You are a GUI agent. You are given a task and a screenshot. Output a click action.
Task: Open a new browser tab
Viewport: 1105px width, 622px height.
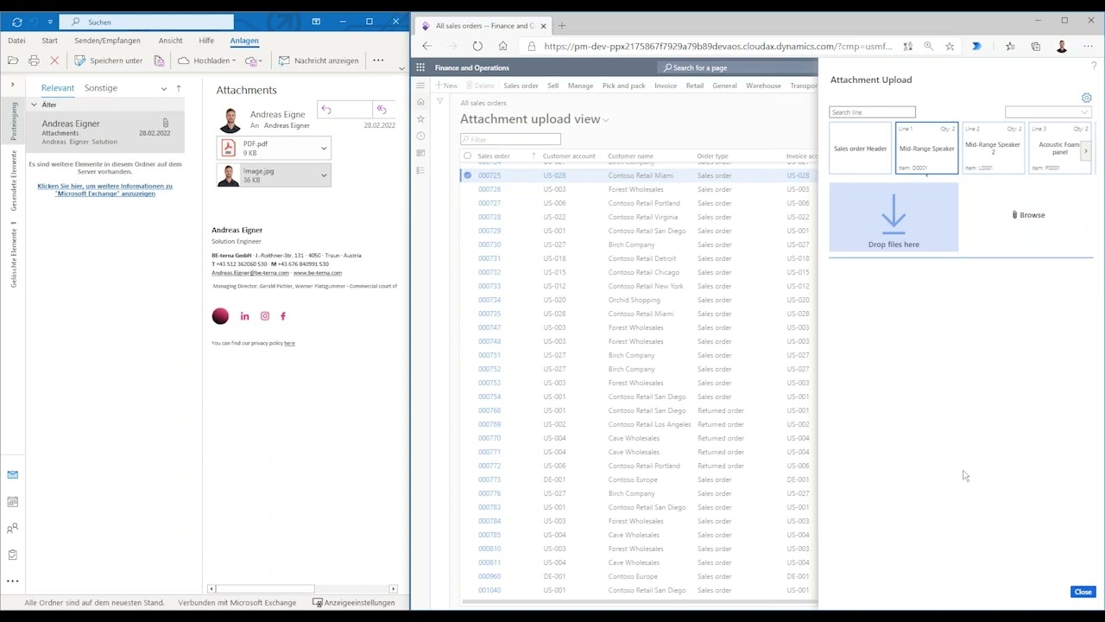(562, 26)
